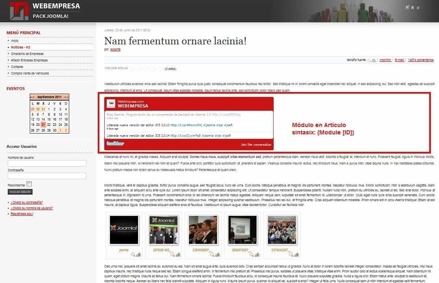Click the "¿Olvidó su nombre de usuario?" link
The image size is (439, 283).
[32, 208]
